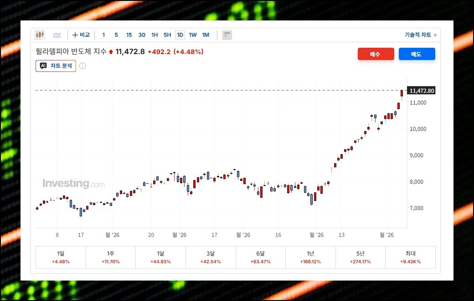Click the red 매수 buy button

point(376,54)
